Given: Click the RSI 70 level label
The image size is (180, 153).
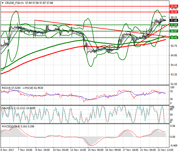Looking at the screenshot, I should click(171, 92).
